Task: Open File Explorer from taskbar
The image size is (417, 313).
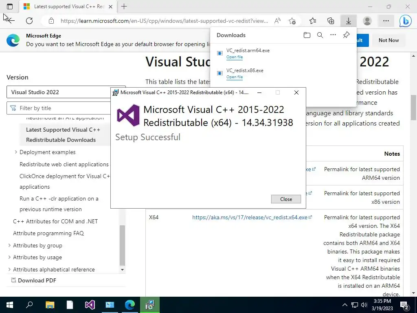Action: [50, 305]
